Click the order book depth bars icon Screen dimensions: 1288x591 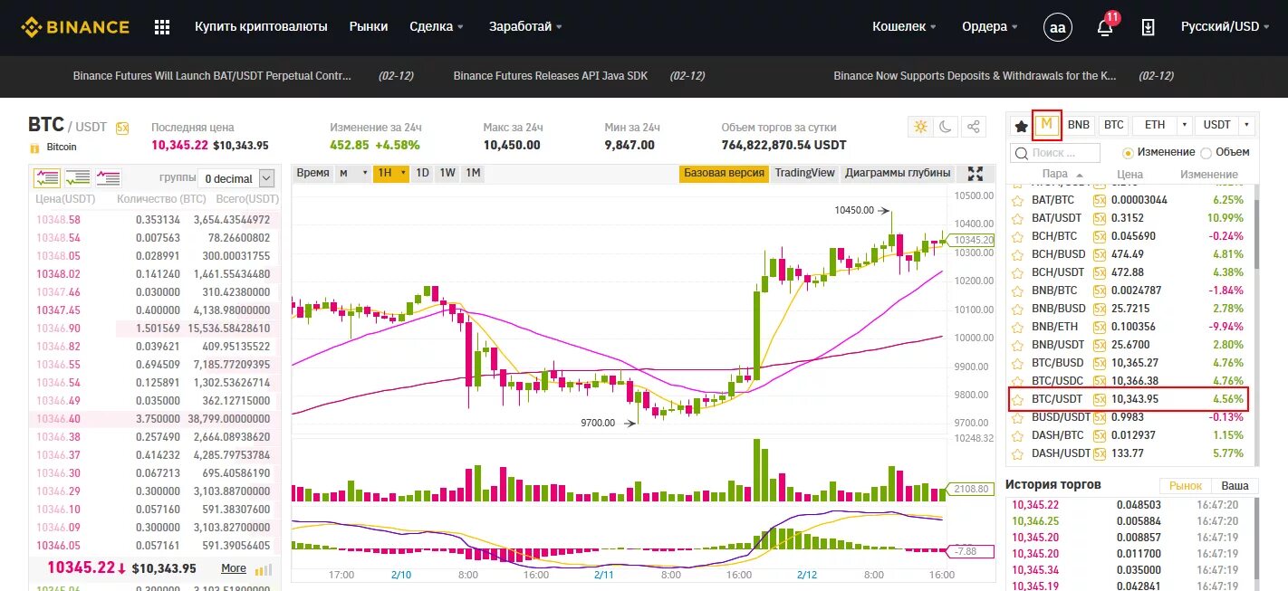pyautogui.click(x=264, y=569)
